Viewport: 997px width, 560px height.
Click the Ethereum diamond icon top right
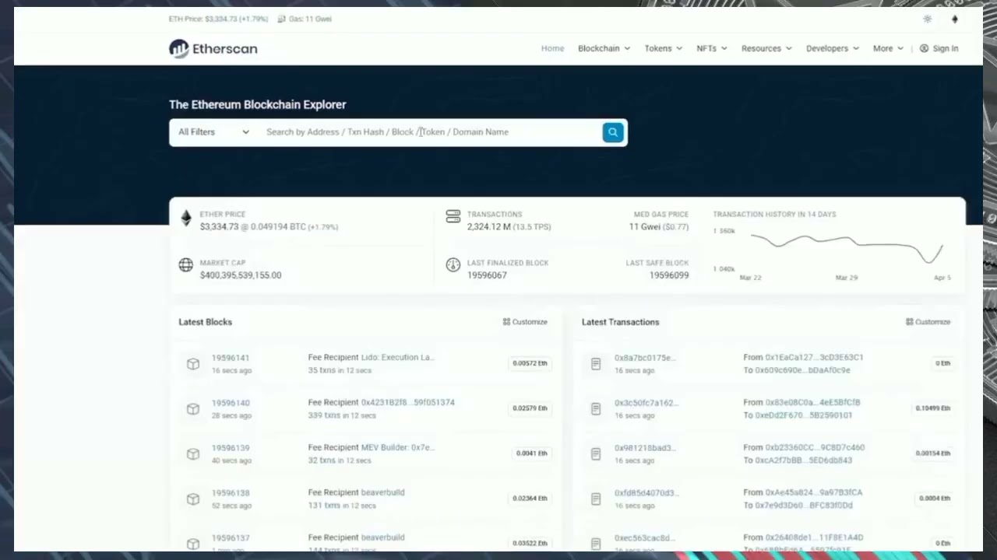(x=955, y=19)
